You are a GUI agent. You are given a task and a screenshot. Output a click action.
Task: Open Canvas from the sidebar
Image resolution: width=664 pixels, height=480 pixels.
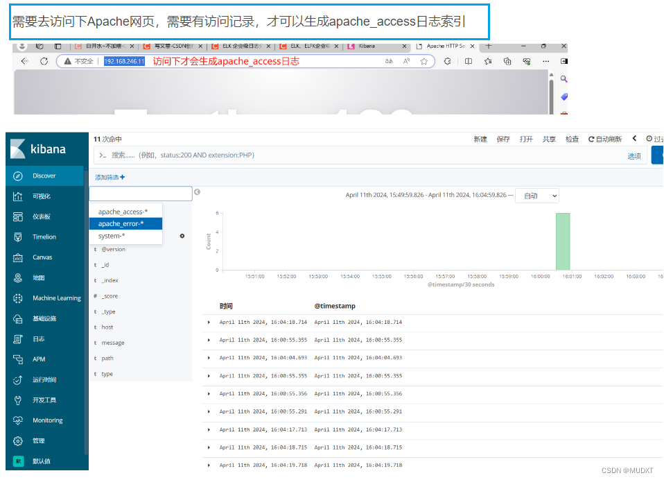tap(44, 257)
